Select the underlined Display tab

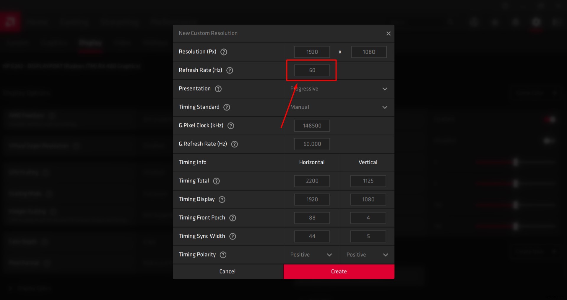[x=90, y=43]
